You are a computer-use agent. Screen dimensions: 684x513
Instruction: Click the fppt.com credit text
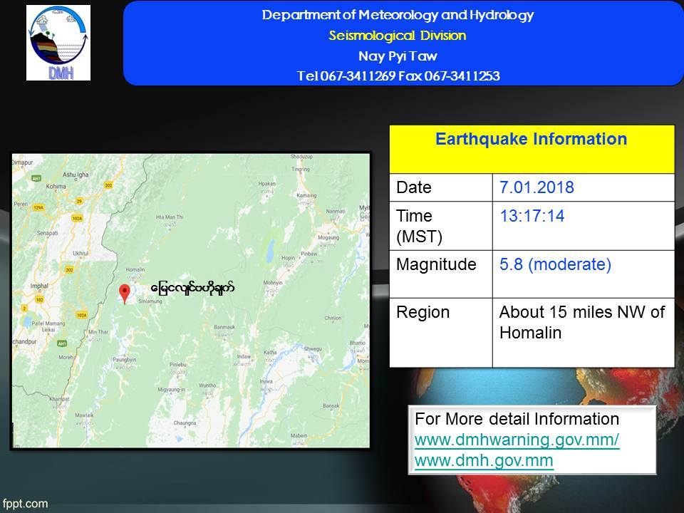tap(25, 504)
